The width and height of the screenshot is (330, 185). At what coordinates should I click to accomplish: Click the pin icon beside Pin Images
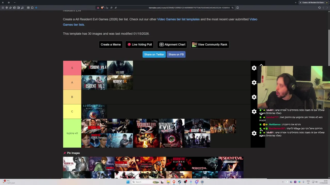click(64, 153)
